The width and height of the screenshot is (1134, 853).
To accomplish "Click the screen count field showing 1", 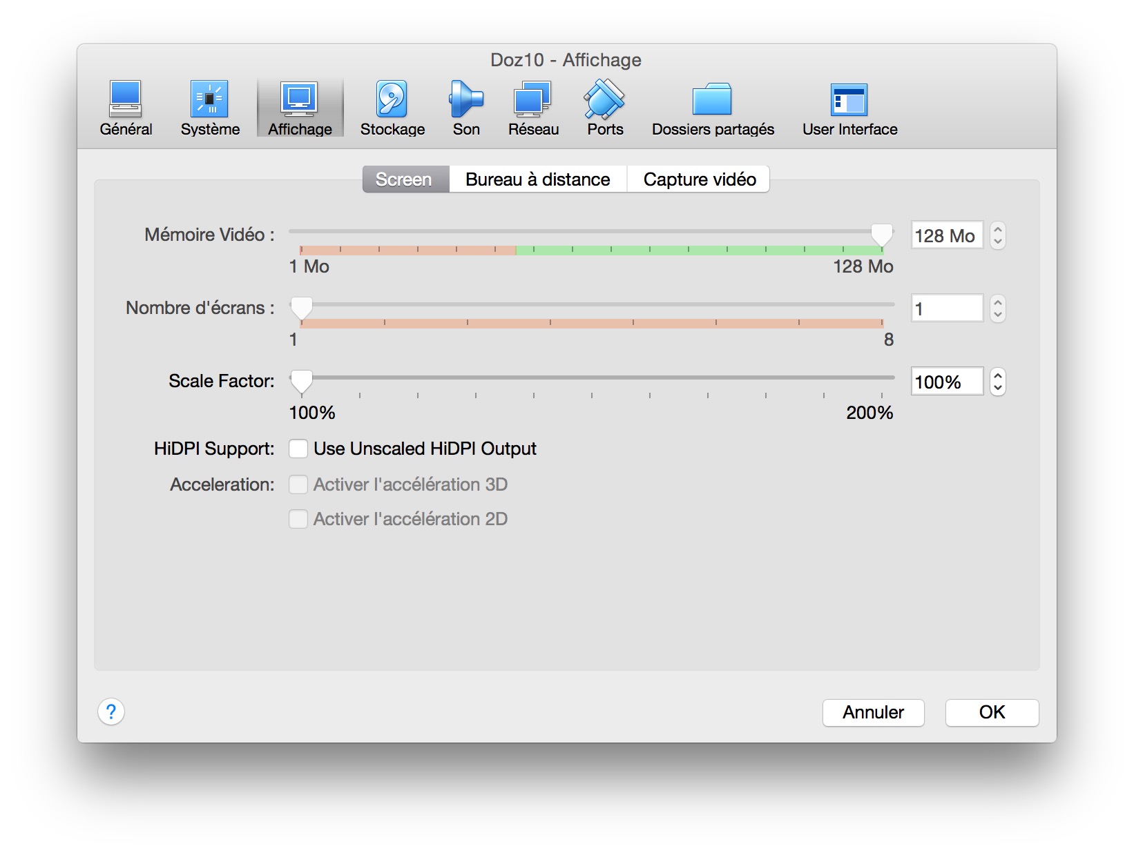I will (x=947, y=308).
